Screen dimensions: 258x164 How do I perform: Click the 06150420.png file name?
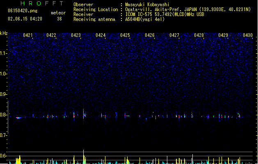[23, 11]
